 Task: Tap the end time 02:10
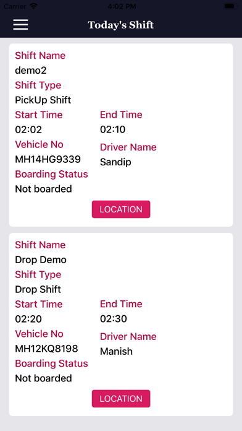112,129
